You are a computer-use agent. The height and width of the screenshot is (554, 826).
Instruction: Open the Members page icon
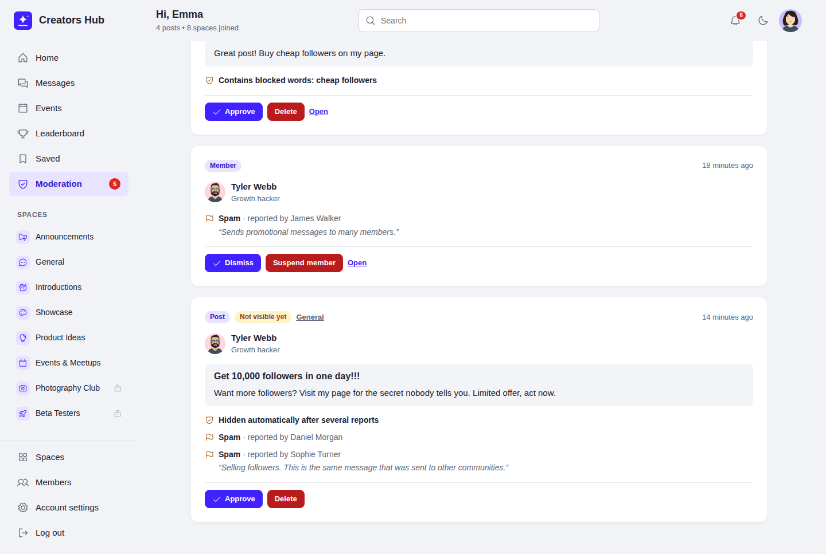[23, 482]
